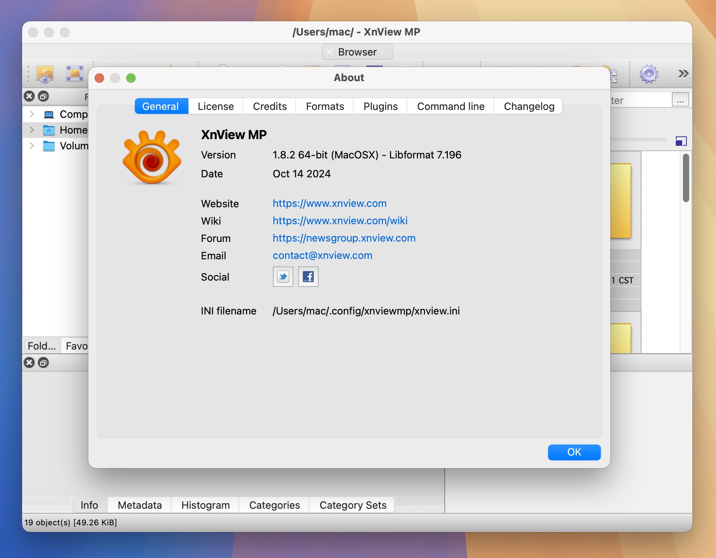Select the top yellow folder thumbnail
The width and height of the screenshot is (716, 558).
[x=621, y=201]
